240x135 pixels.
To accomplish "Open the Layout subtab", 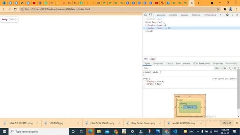I will (169, 63).
